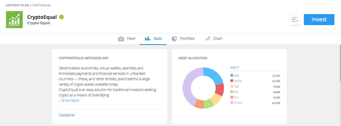Screen dimensions: 341x126
Task: Click the blue Invest button
Action: pyautogui.click(x=319, y=19)
